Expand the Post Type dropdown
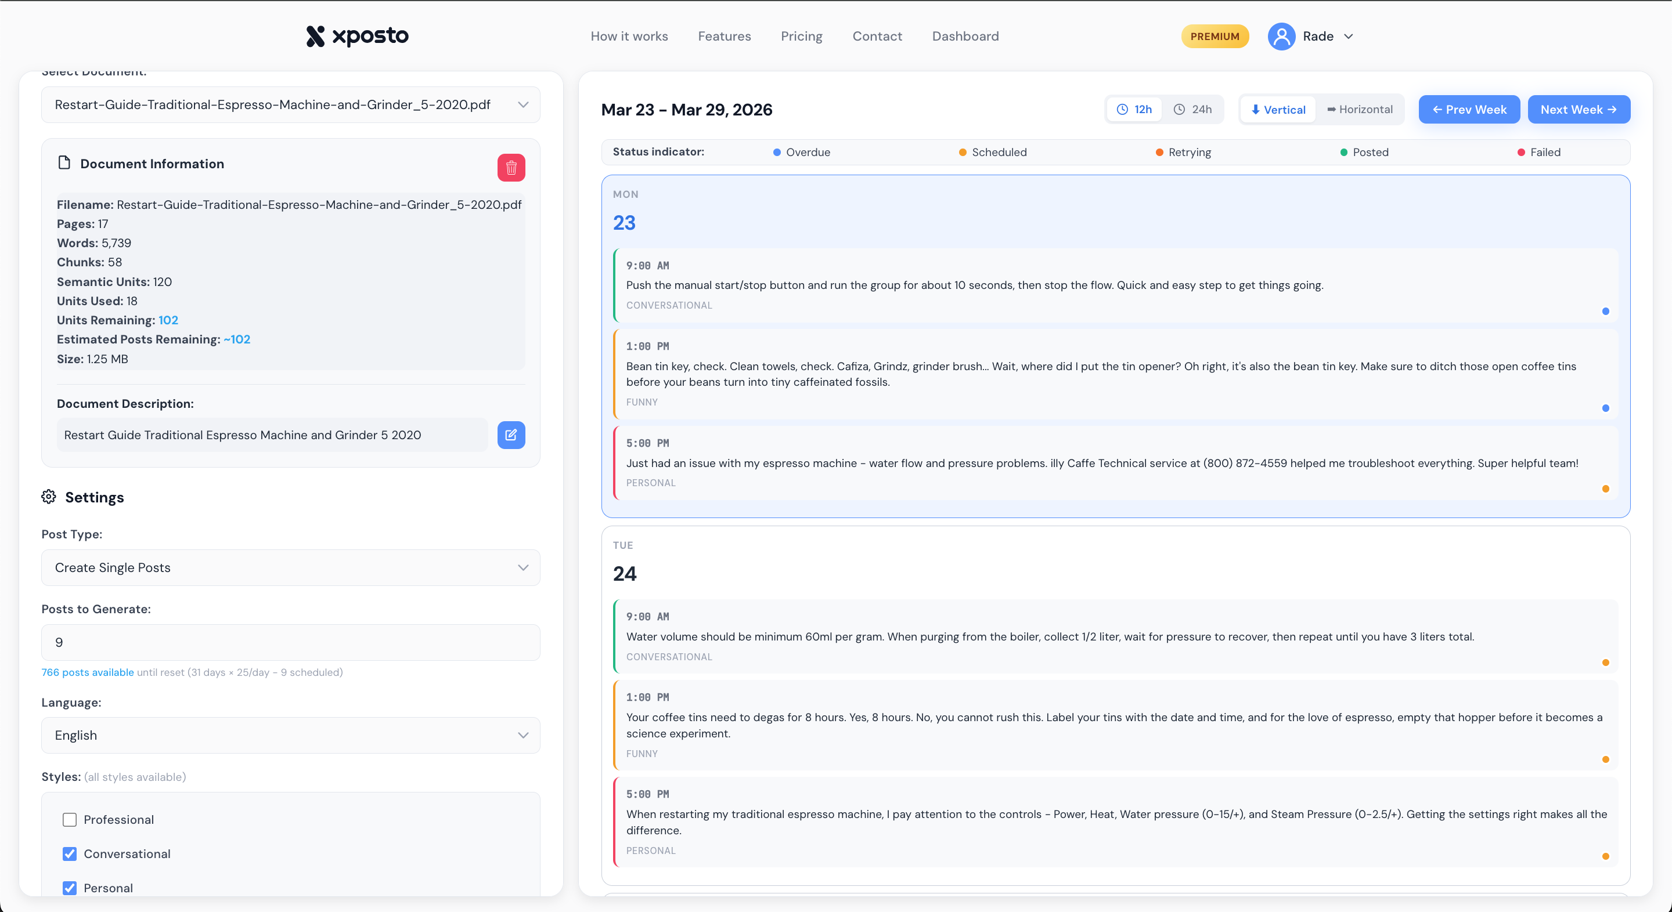 coord(290,567)
